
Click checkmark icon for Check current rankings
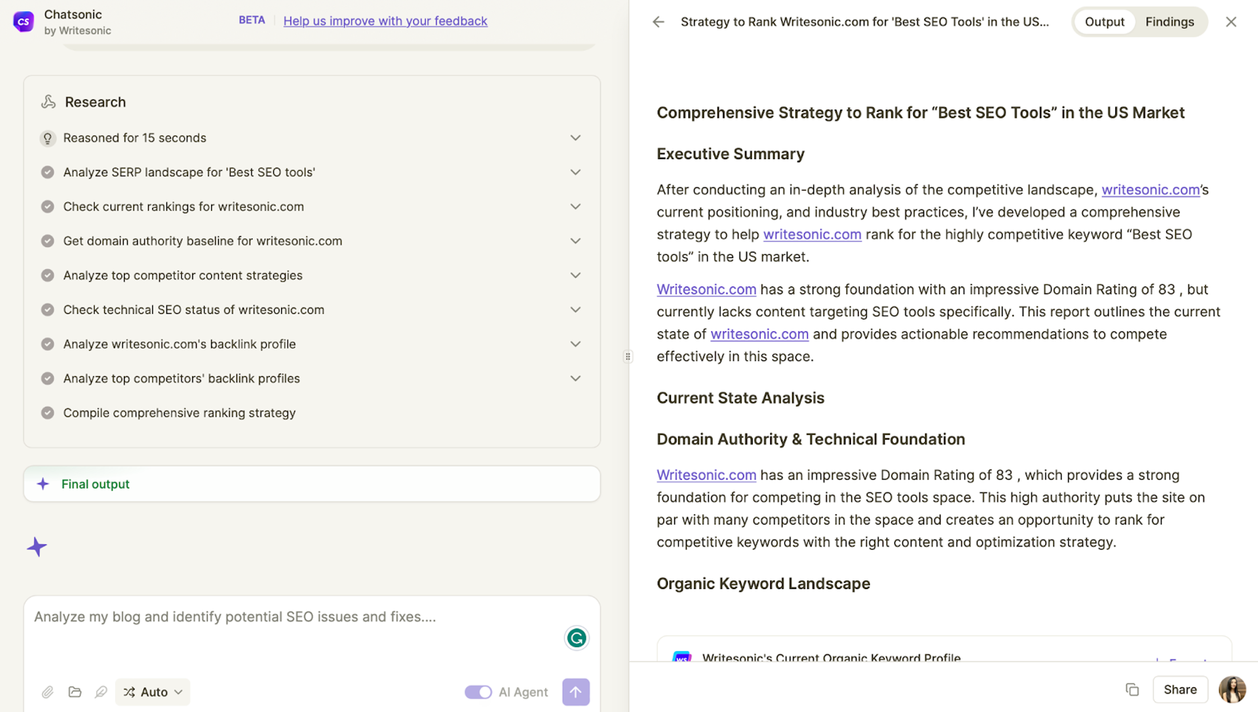click(x=47, y=206)
